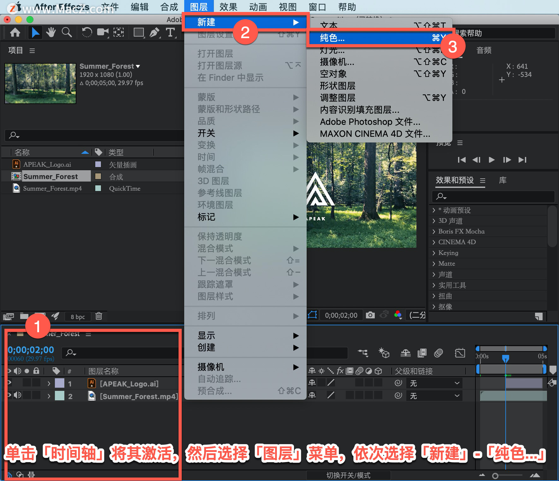This screenshot has height=481, width=559.
Task: Enable frame blending for timeline
Action: click(x=422, y=353)
